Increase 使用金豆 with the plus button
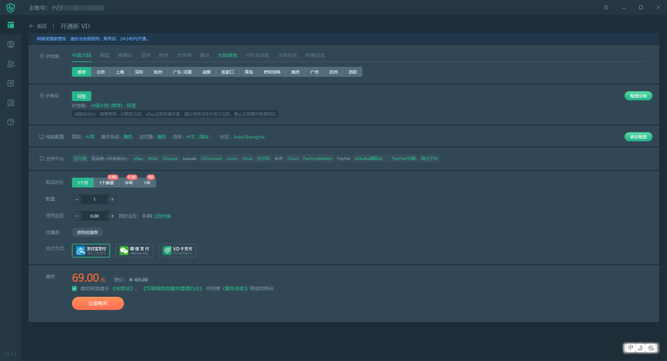Image resolution: width=667 pixels, height=361 pixels. click(x=112, y=216)
